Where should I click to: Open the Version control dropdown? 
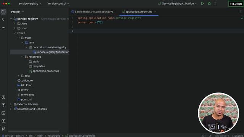click(58, 3)
